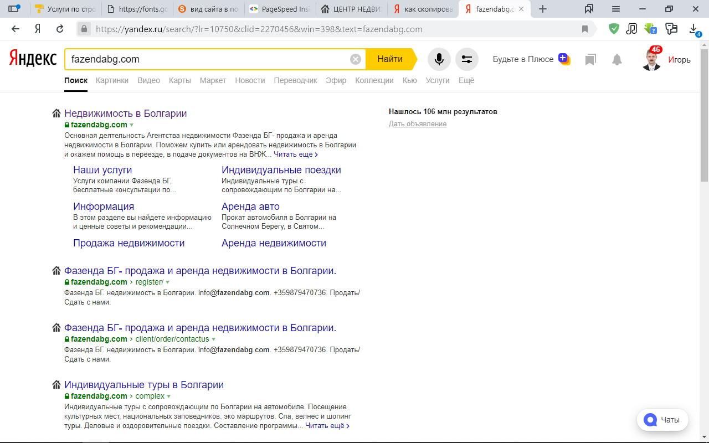Expand Читать ещё in first result
The width and height of the screenshot is (709, 443).
tap(296, 154)
